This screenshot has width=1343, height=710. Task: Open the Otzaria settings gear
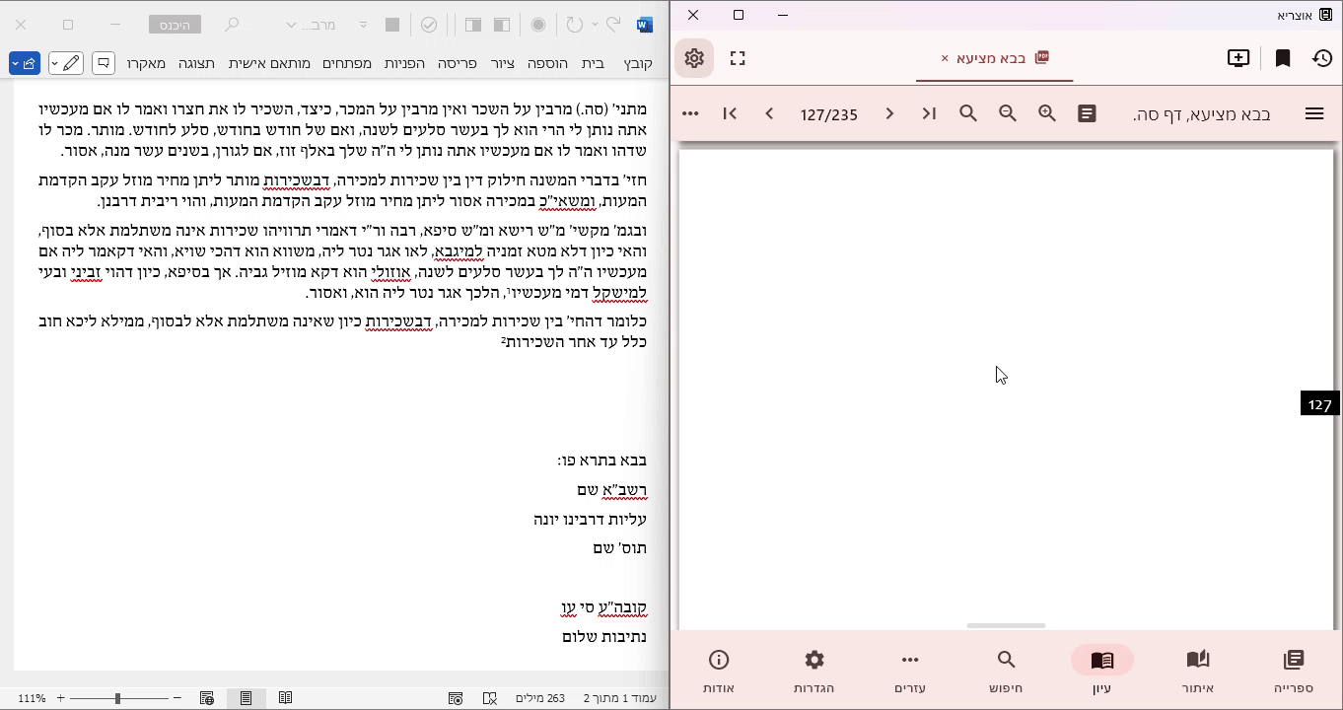[693, 58]
